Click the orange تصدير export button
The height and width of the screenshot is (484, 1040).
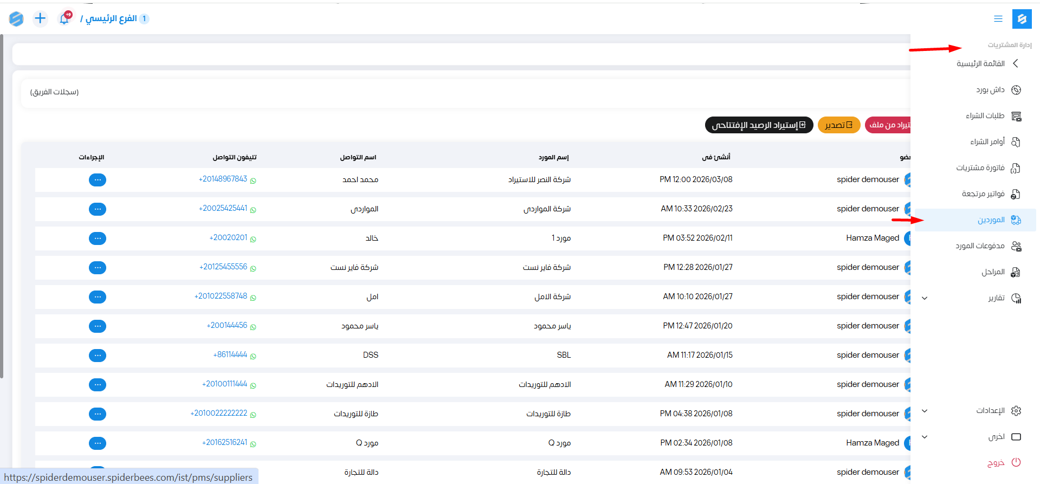(x=838, y=125)
